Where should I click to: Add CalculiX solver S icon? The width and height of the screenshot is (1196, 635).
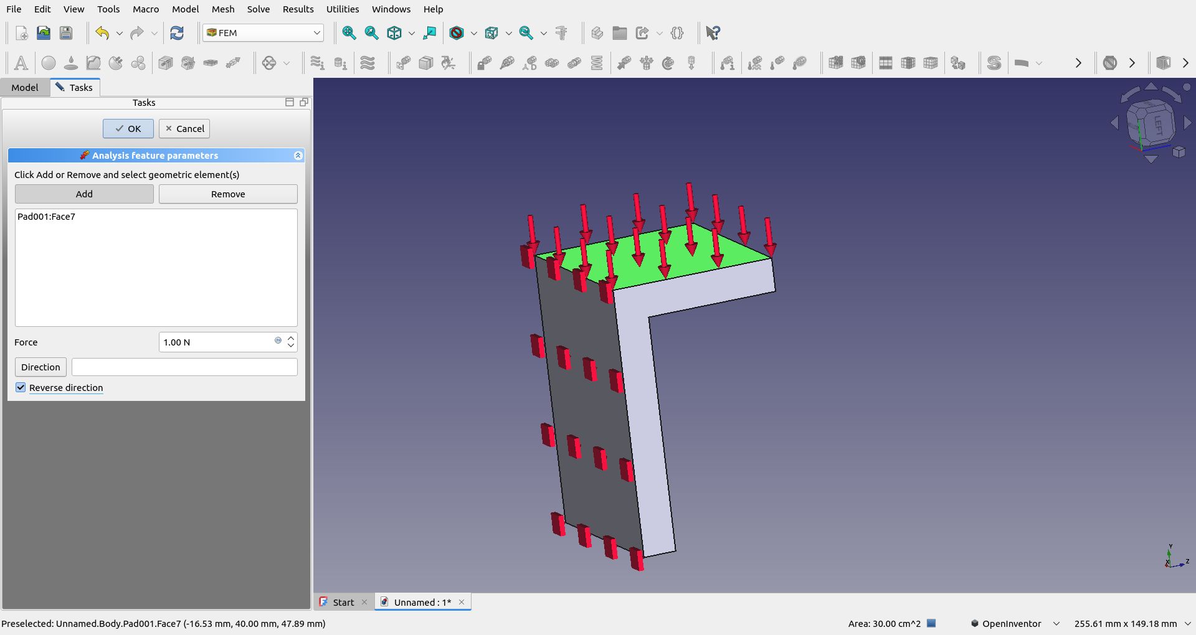994,63
